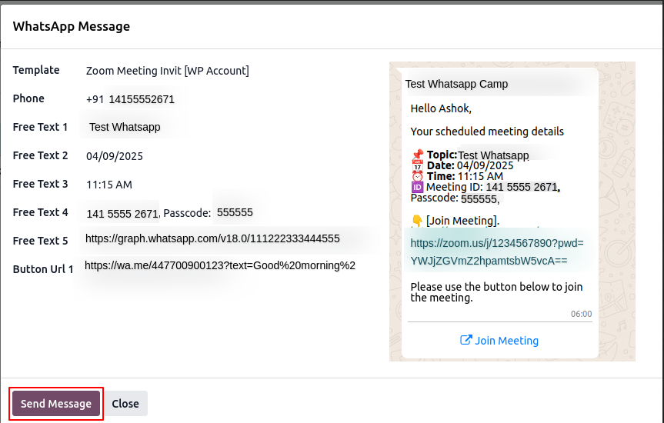Click the calendar emoji beside Date
Screen dimensions: 664x423
click(417, 165)
